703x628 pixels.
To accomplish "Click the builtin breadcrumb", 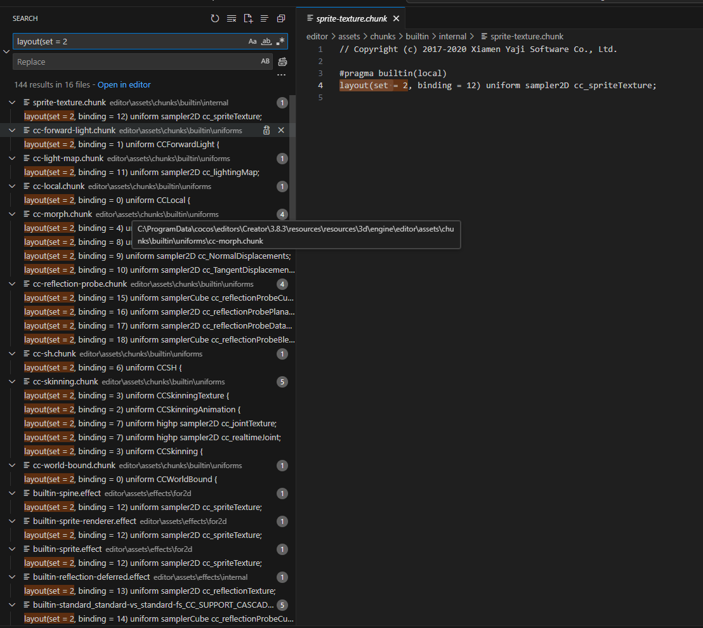I will (417, 36).
